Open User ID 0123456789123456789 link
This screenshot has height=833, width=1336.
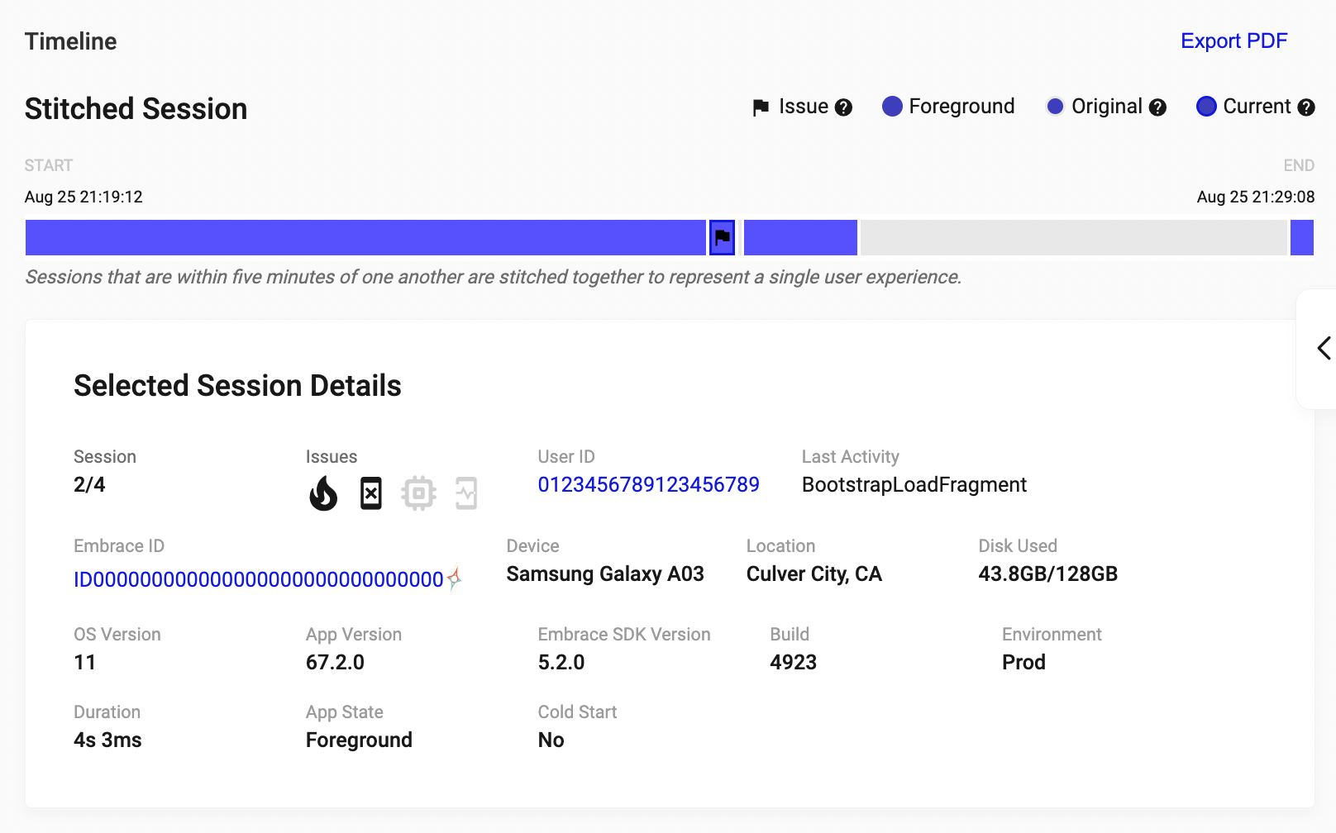pos(648,484)
